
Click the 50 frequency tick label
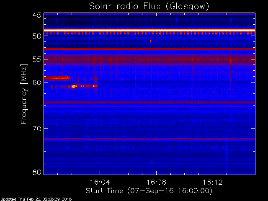pyautogui.click(x=37, y=36)
